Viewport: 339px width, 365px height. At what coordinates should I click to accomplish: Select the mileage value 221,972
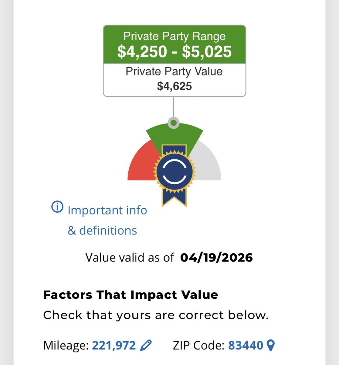(x=114, y=346)
